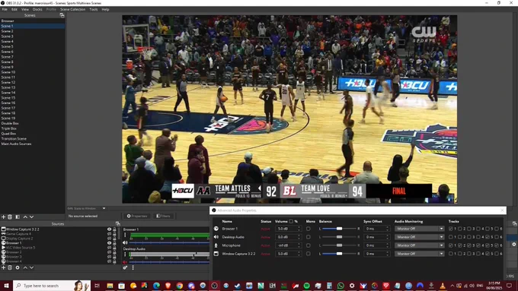Open Tools menu
The height and width of the screenshot is (291, 518).
click(94, 9)
